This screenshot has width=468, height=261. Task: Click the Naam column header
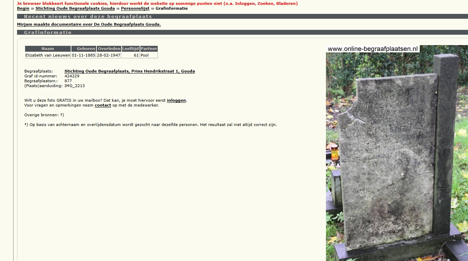[x=48, y=49]
